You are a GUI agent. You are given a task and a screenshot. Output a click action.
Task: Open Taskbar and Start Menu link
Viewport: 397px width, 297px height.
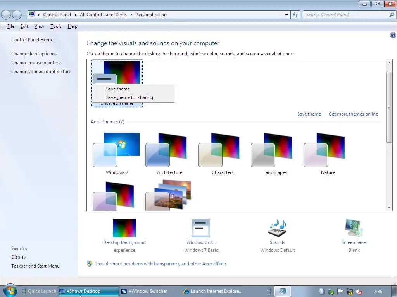coord(35,266)
